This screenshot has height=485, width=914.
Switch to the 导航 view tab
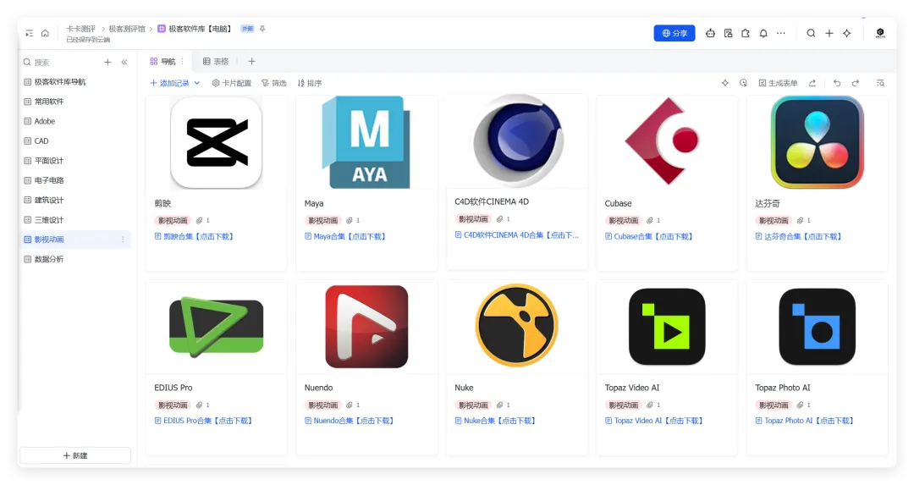pos(162,61)
